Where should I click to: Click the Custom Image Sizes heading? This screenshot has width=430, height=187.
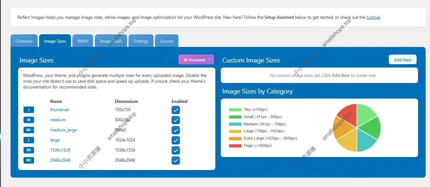coord(251,60)
